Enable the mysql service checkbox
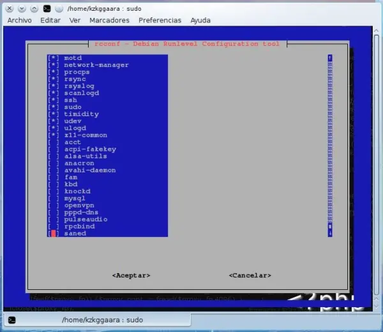Screen dimensions: 383x332 [54, 199]
